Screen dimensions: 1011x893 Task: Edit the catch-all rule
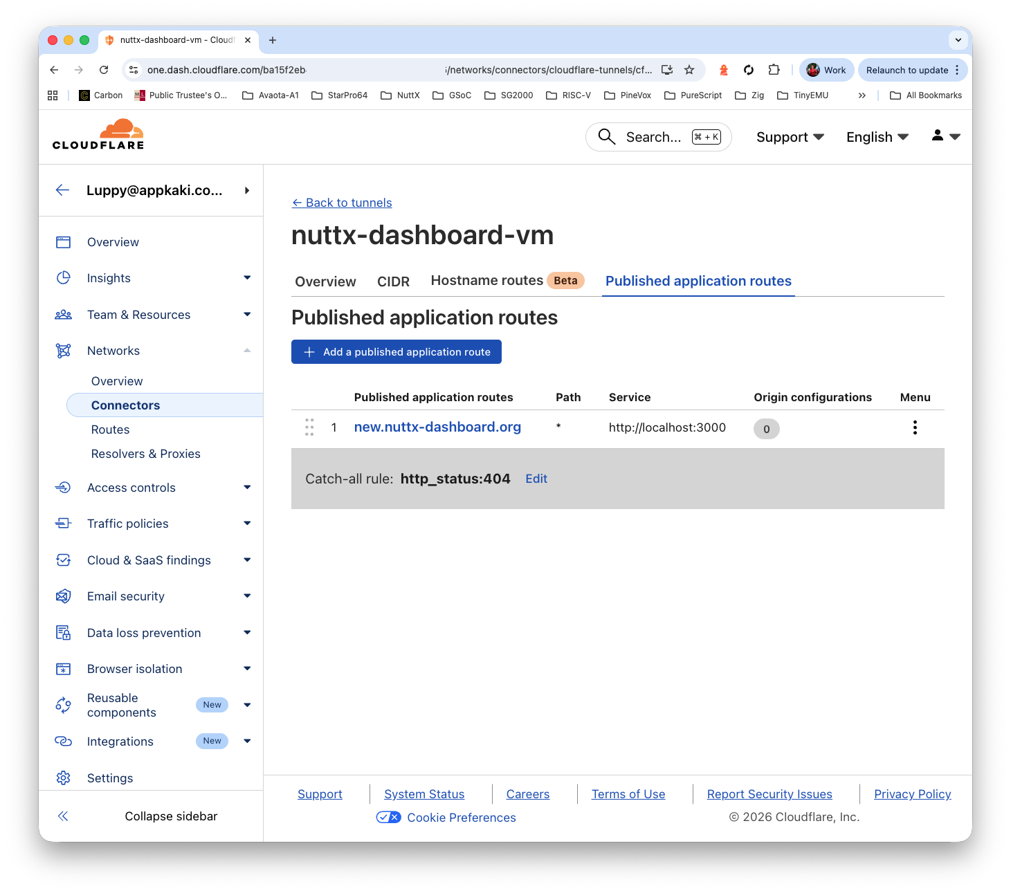point(536,478)
